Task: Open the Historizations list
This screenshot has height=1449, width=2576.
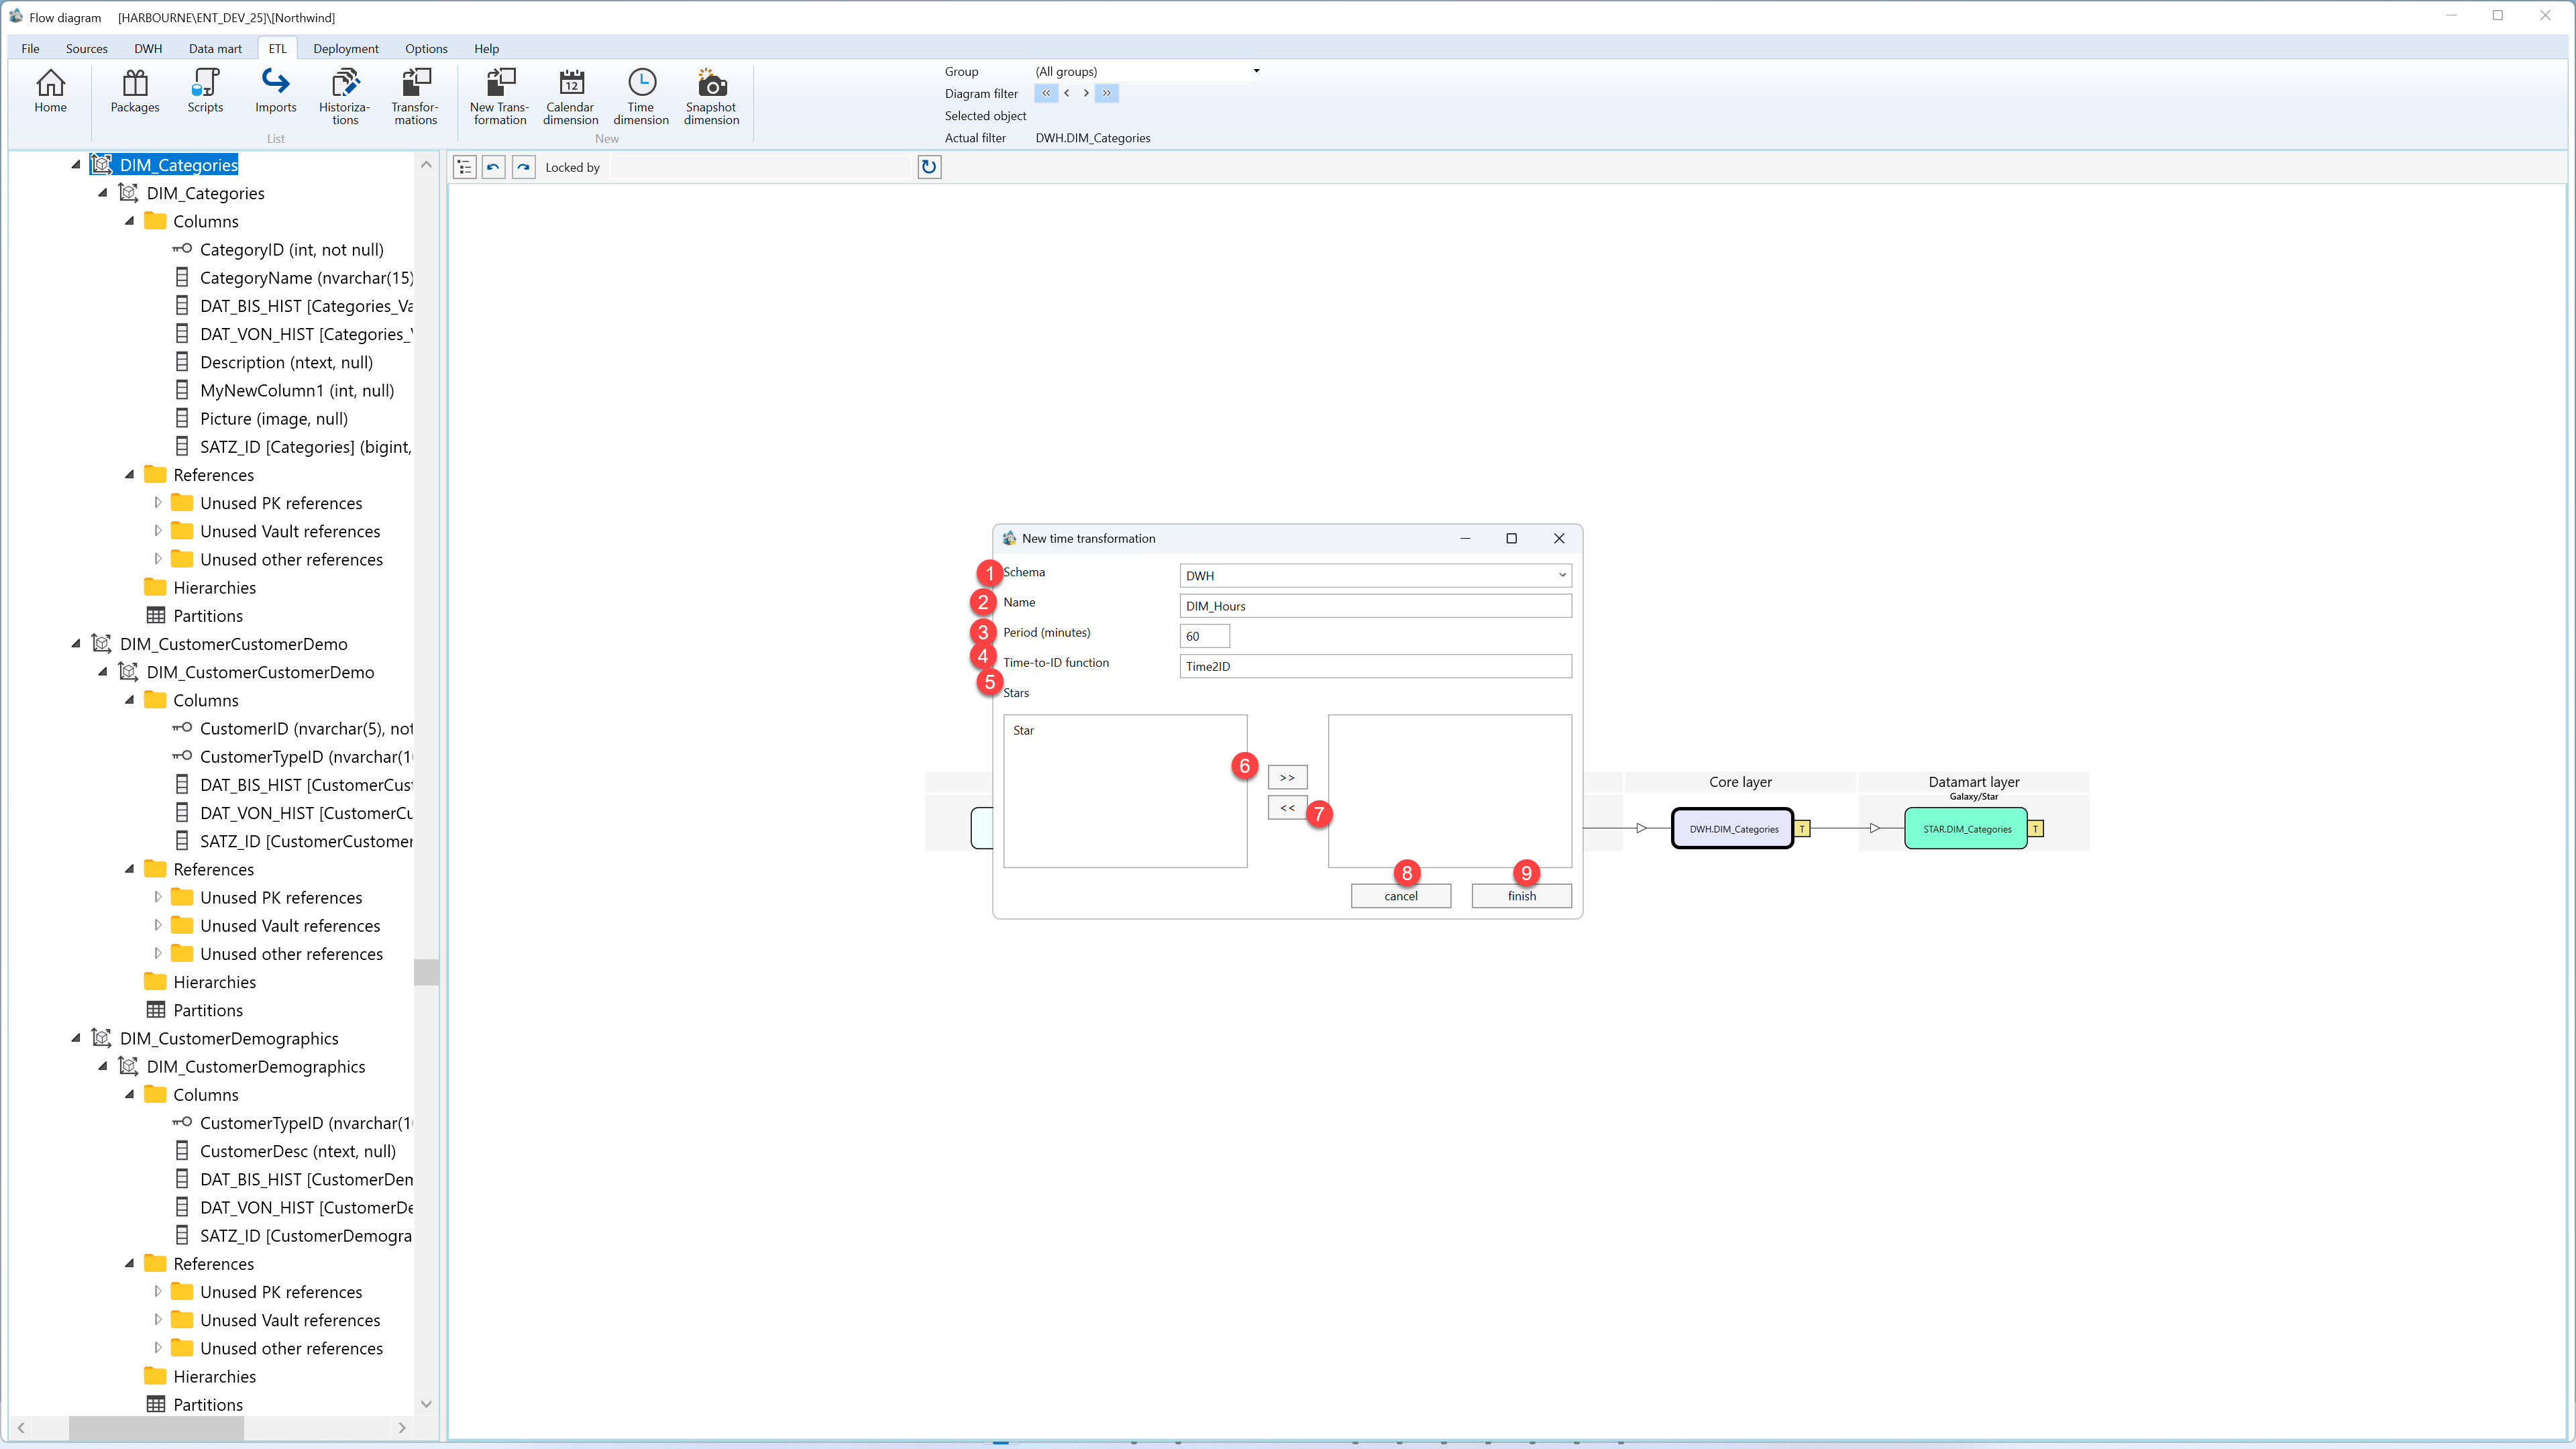Action: point(345,97)
